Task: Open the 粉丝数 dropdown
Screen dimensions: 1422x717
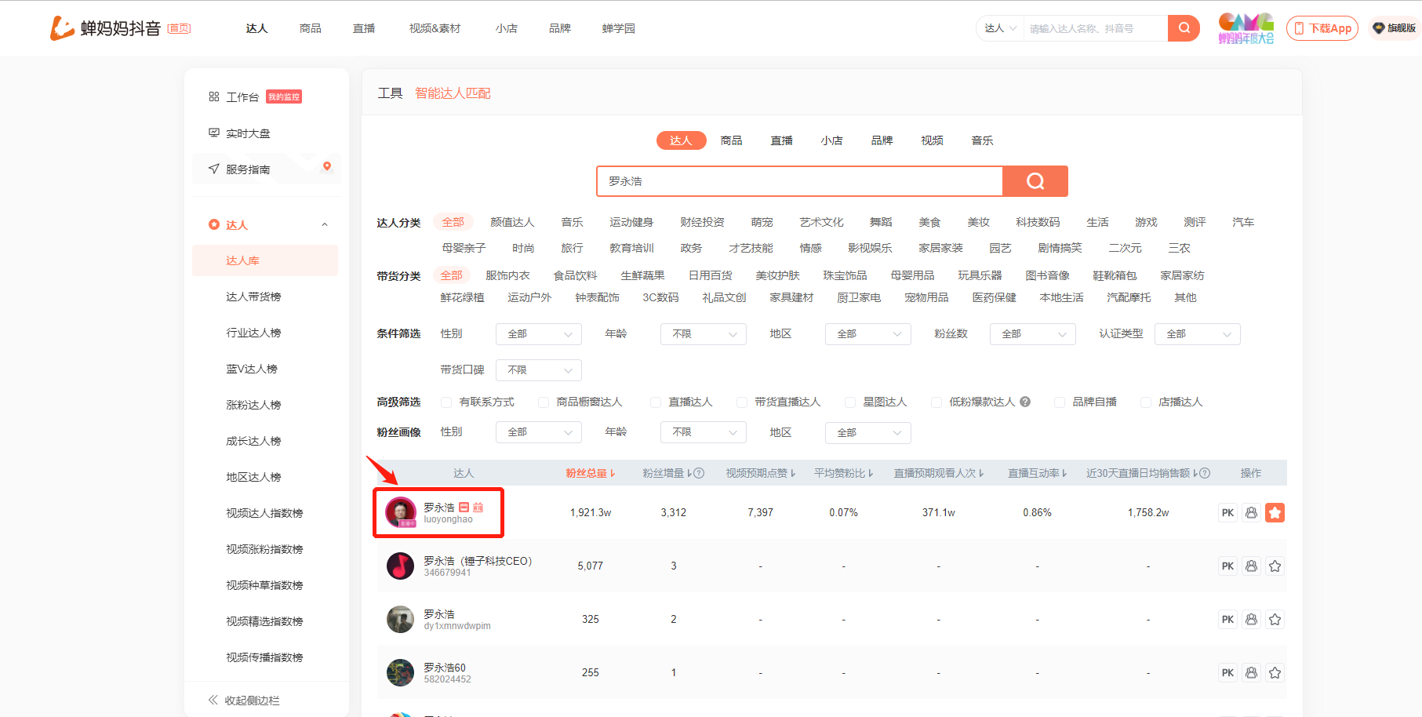Action: point(1033,334)
